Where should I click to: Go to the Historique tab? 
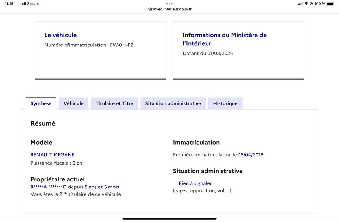click(225, 103)
